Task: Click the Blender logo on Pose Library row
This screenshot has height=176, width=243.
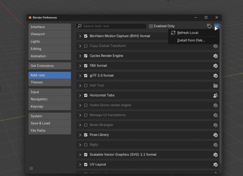Action: point(215,135)
